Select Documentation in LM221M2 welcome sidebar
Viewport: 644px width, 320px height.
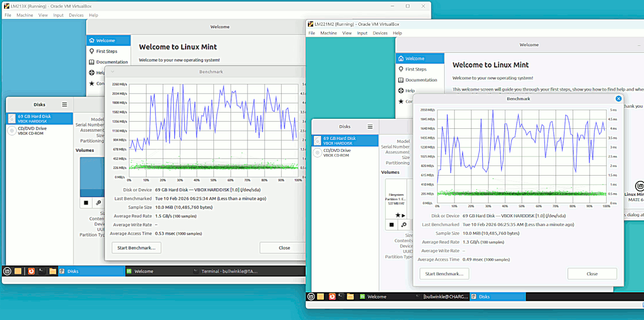pos(420,79)
